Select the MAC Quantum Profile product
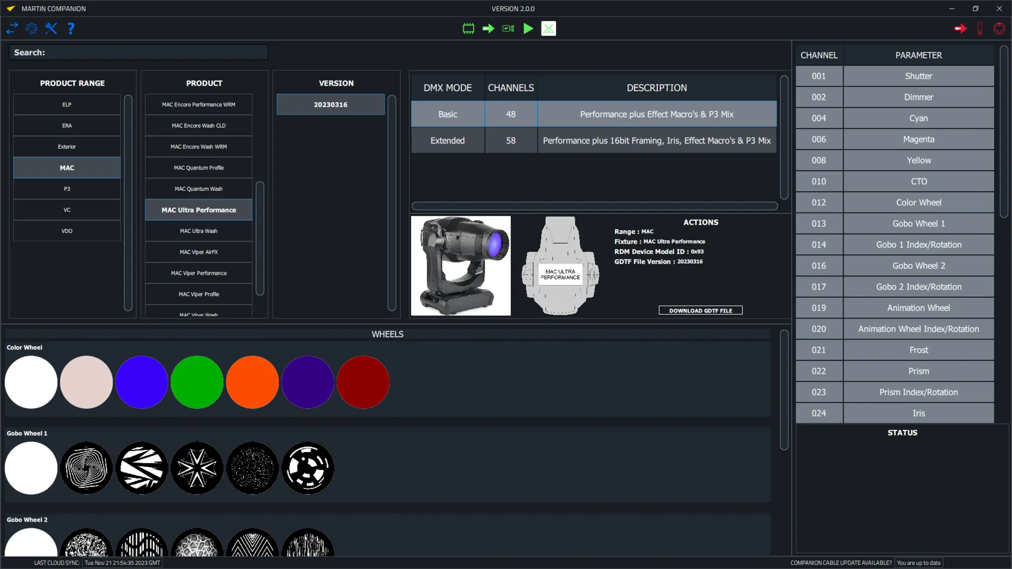Screen dimensions: 1012x569 pyautogui.click(x=199, y=168)
